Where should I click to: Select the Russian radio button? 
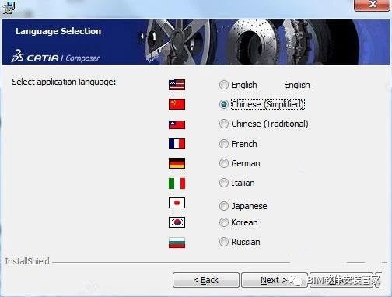click(223, 242)
